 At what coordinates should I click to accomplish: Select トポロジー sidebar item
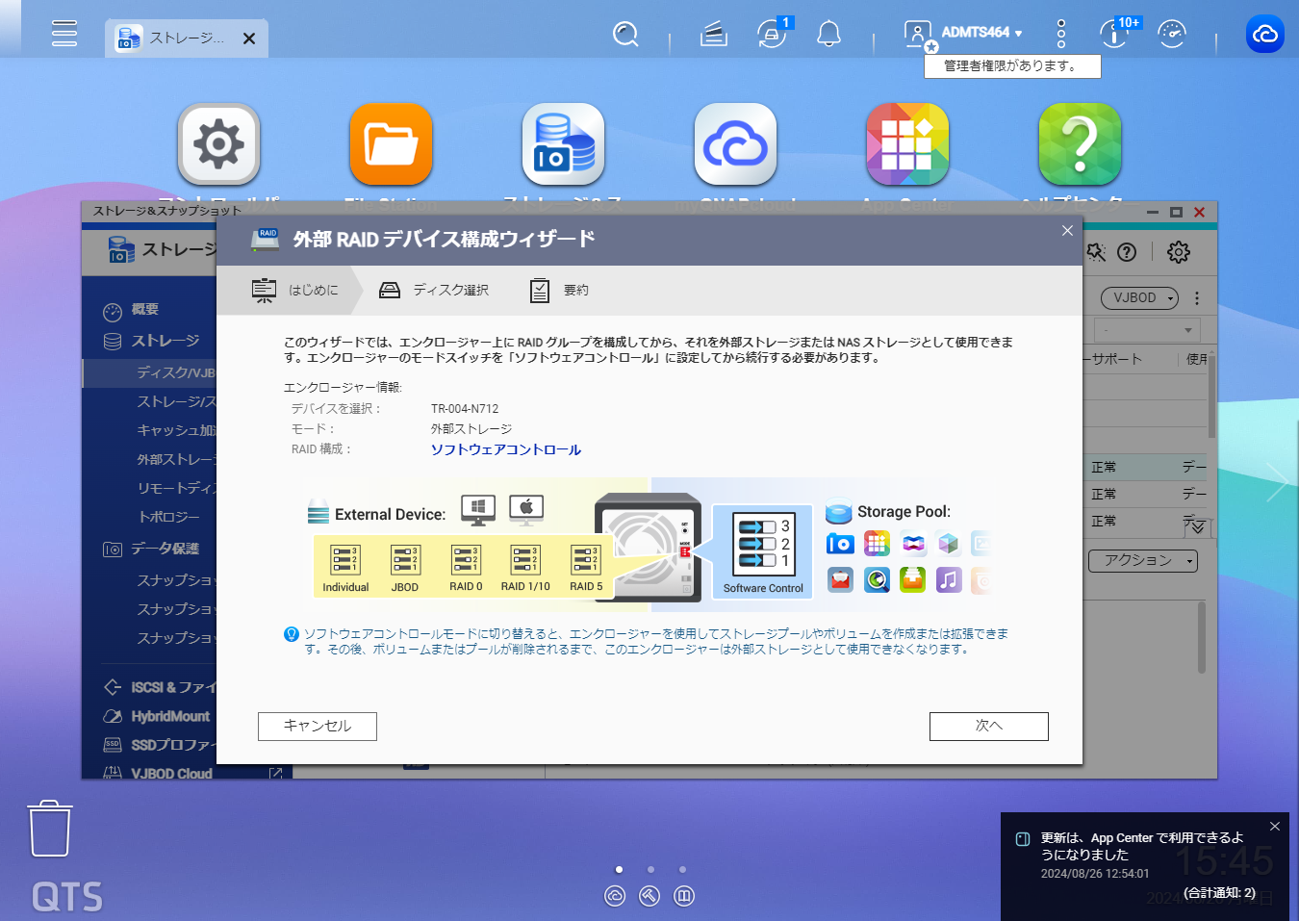[x=168, y=517]
